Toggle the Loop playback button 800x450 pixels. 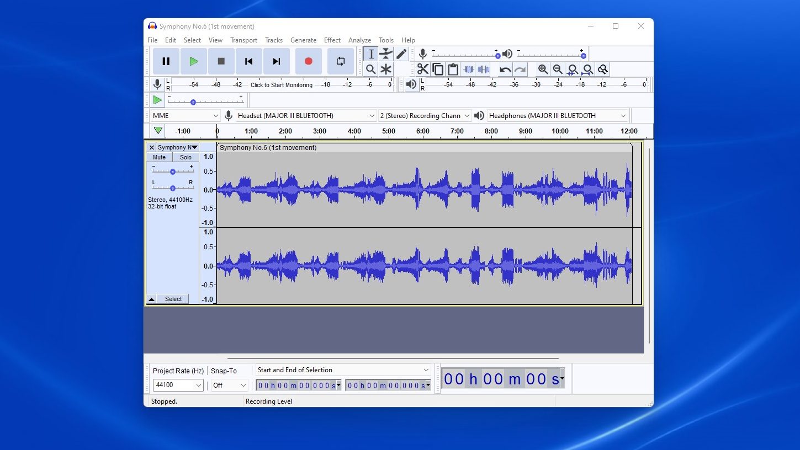click(x=340, y=61)
